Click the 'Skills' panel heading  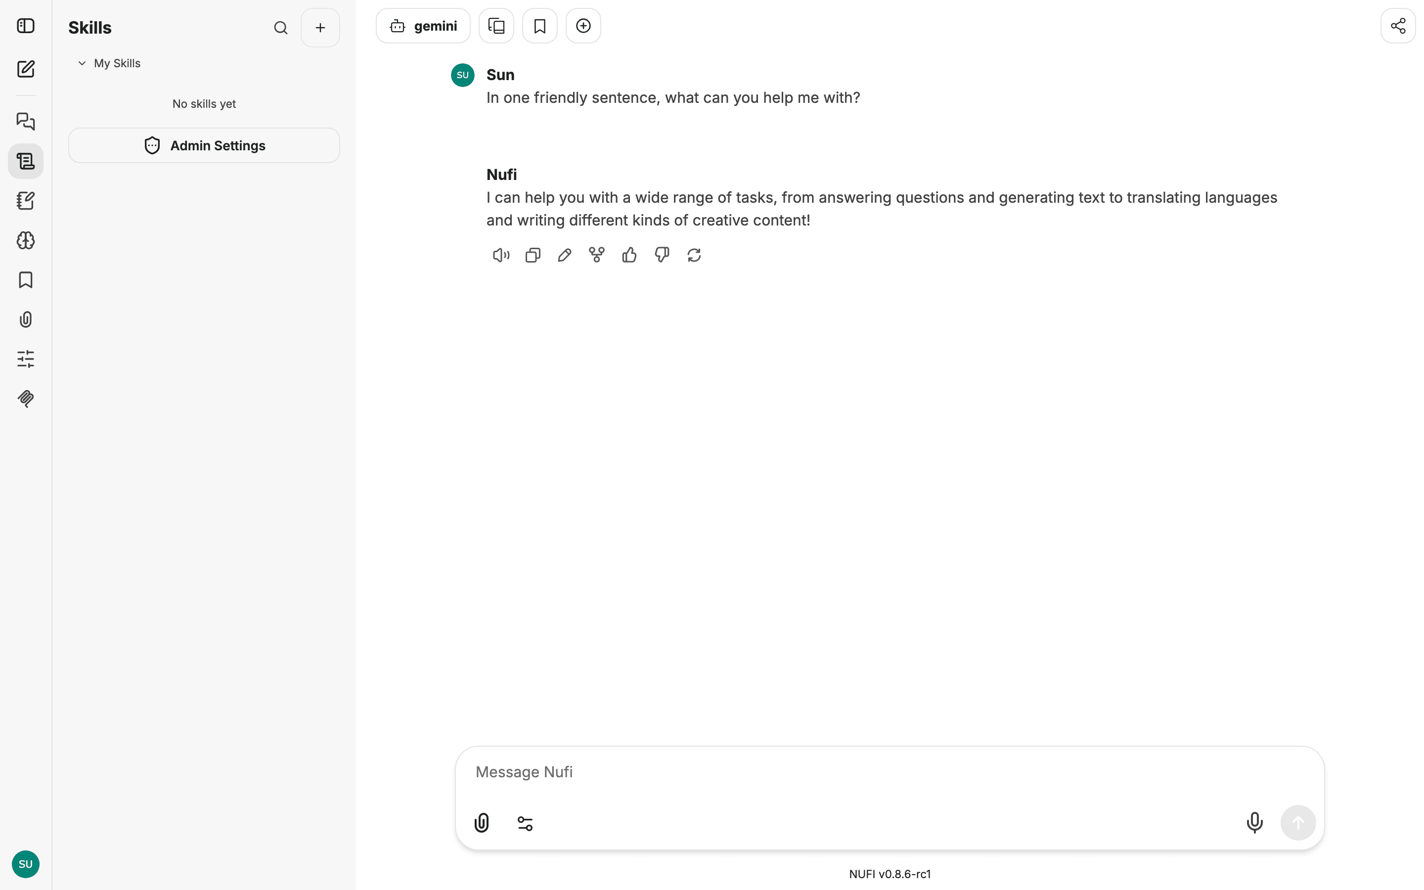tap(90, 28)
